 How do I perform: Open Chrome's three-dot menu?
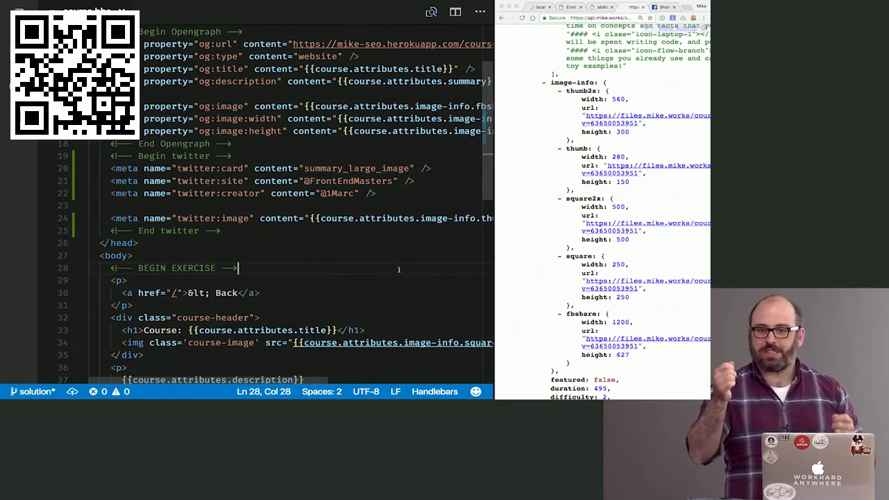click(704, 18)
